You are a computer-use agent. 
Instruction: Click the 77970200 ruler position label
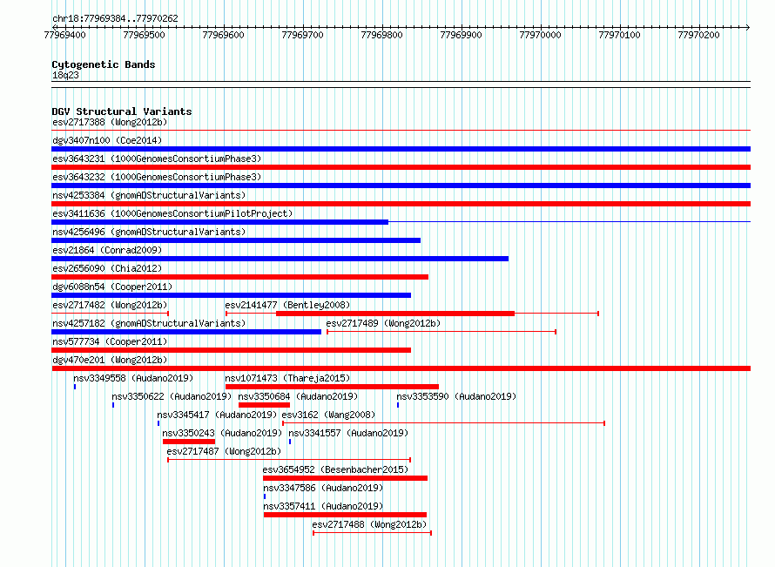point(698,35)
